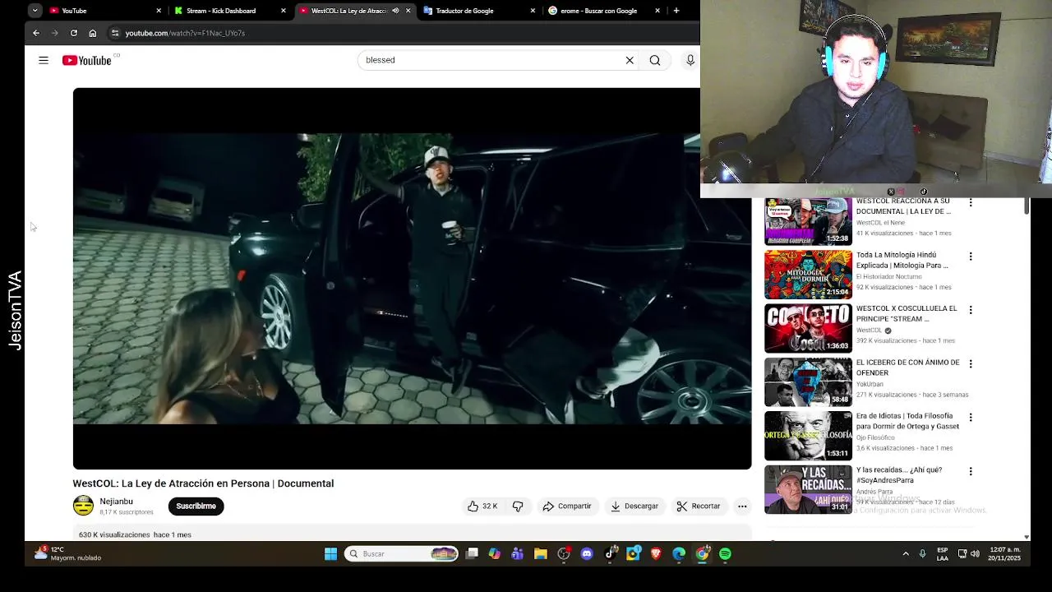Image resolution: width=1052 pixels, height=592 pixels.
Task: Mute the WestCOL tab via speaker icon
Action: coord(395,11)
